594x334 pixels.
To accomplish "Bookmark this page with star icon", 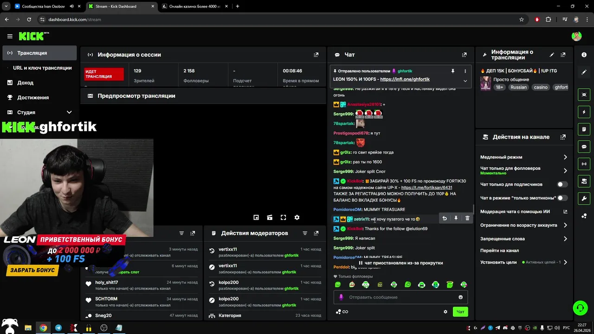I will coord(522,19).
